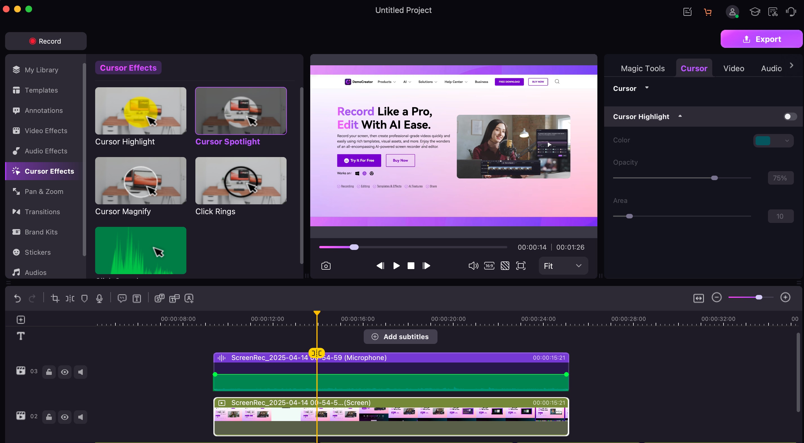Click the fullscreen preview icon
804x443 pixels.
pyautogui.click(x=521, y=266)
